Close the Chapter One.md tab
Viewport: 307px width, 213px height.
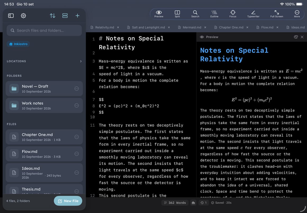click(x=247, y=27)
